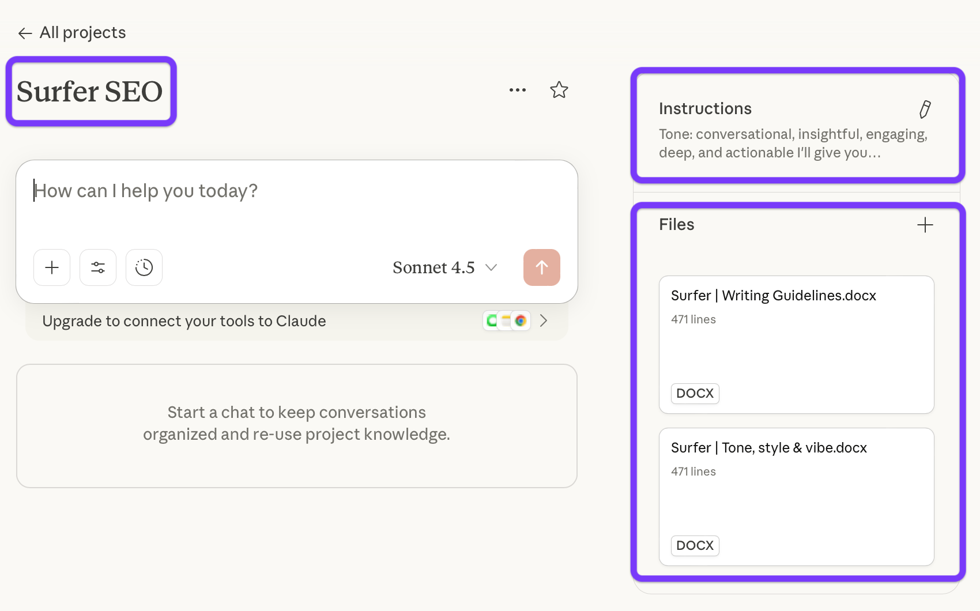Click the Chrome connector icon
The width and height of the screenshot is (980, 611).
pyautogui.click(x=521, y=320)
